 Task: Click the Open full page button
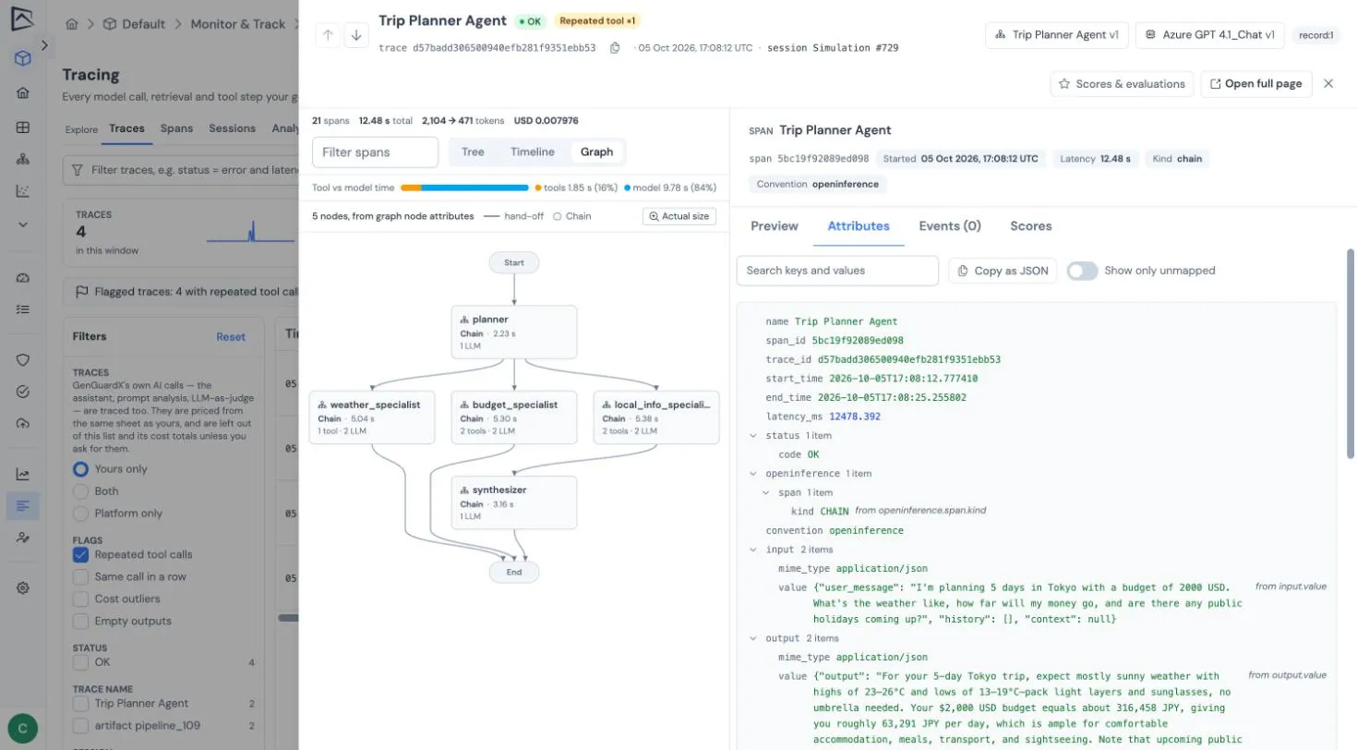[x=1255, y=83]
